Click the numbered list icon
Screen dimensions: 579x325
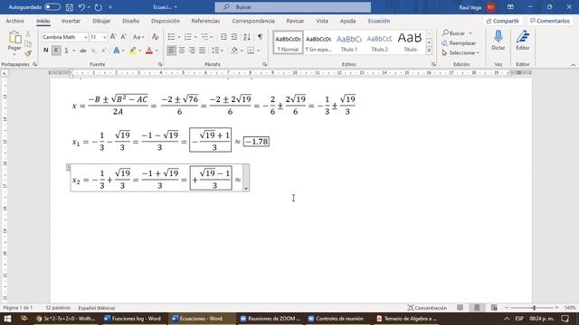187,37
